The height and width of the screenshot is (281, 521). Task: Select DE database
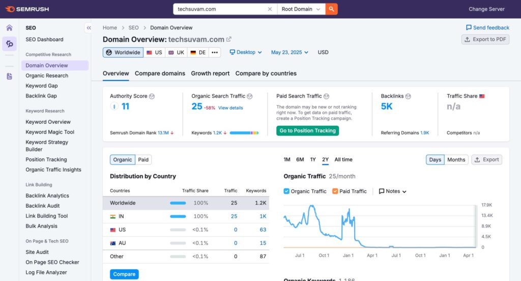[x=198, y=52]
